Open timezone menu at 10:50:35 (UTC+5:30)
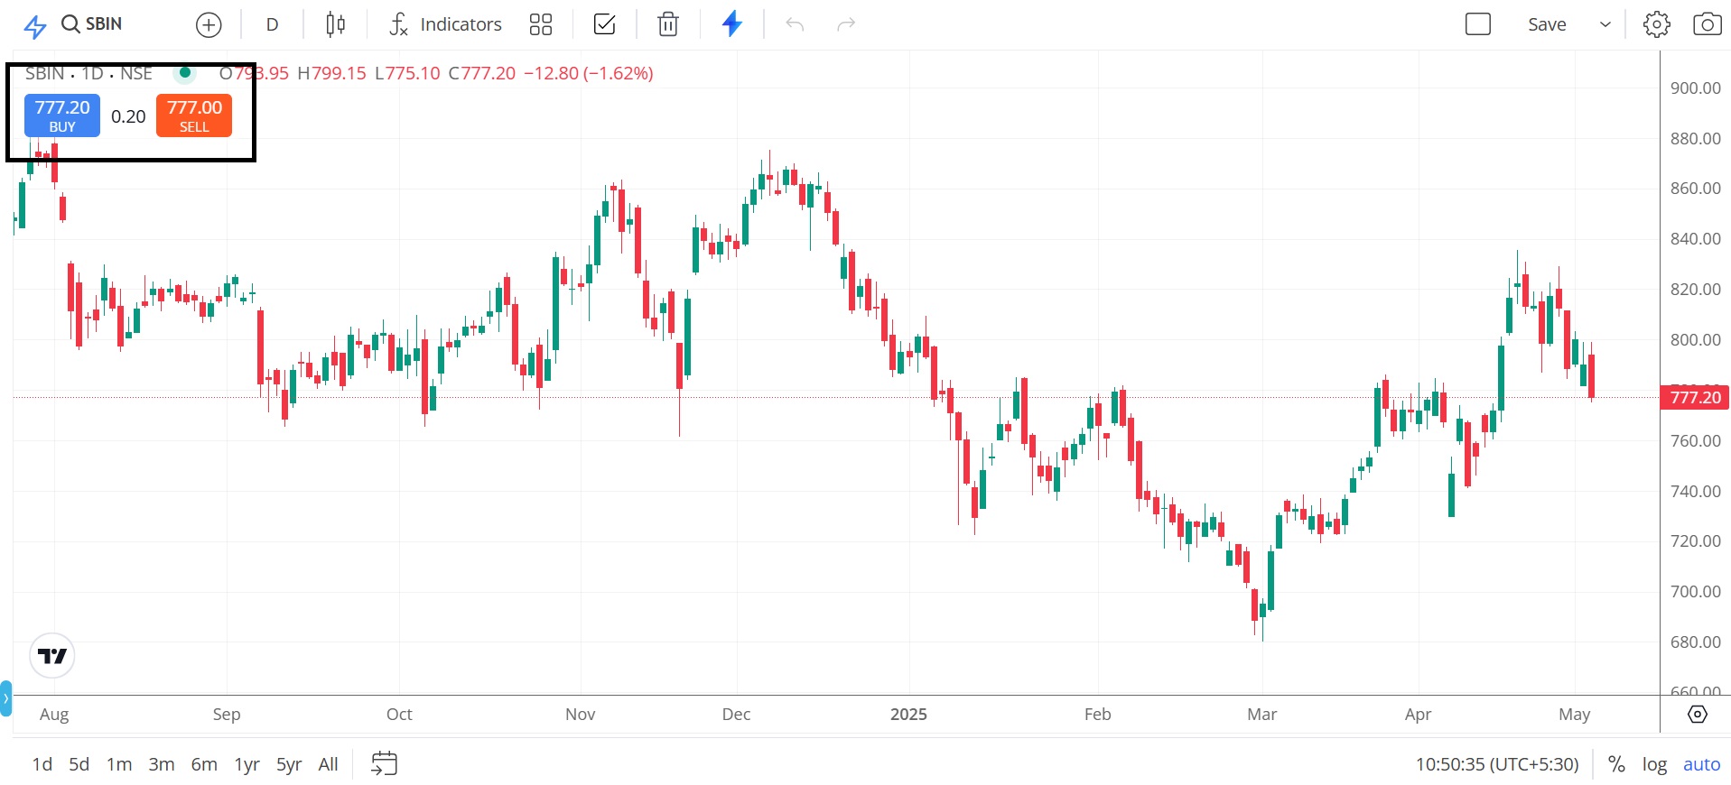The height and width of the screenshot is (785, 1731). (1497, 764)
